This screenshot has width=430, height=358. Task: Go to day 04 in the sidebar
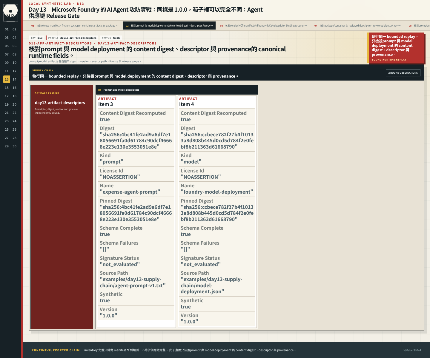tap(14, 38)
